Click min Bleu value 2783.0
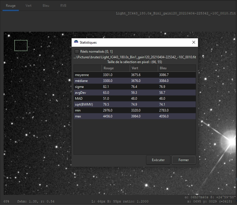237x205 pixels. click(164, 110)
